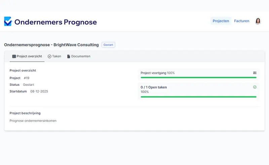Click the table icon beside Project overzicht
Viewport: 269px width, 165px height.
coord(14,56)
